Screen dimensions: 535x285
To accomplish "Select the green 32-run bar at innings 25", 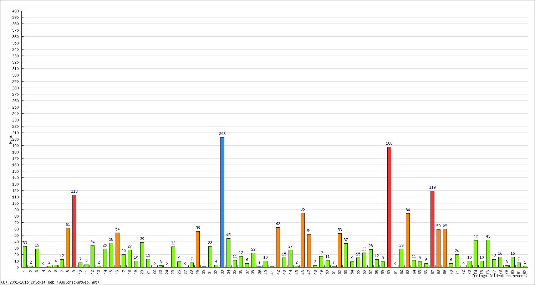I will point(173,257).
